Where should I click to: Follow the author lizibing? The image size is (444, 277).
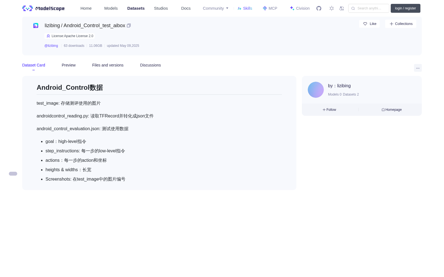(329, 110)
